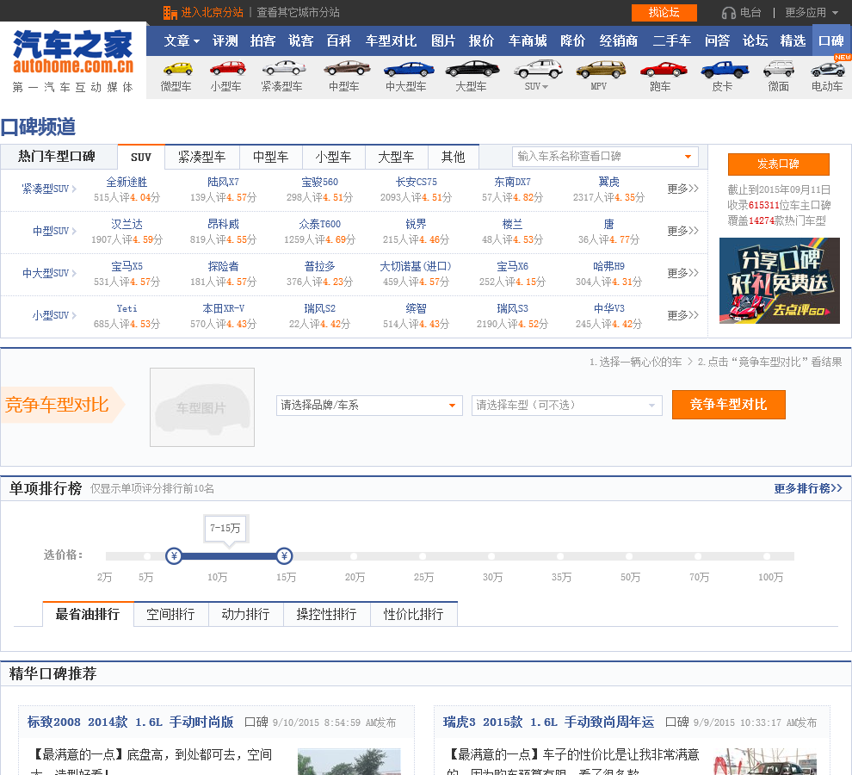Open 标致2008 2014款 review title

click(131, 722)
